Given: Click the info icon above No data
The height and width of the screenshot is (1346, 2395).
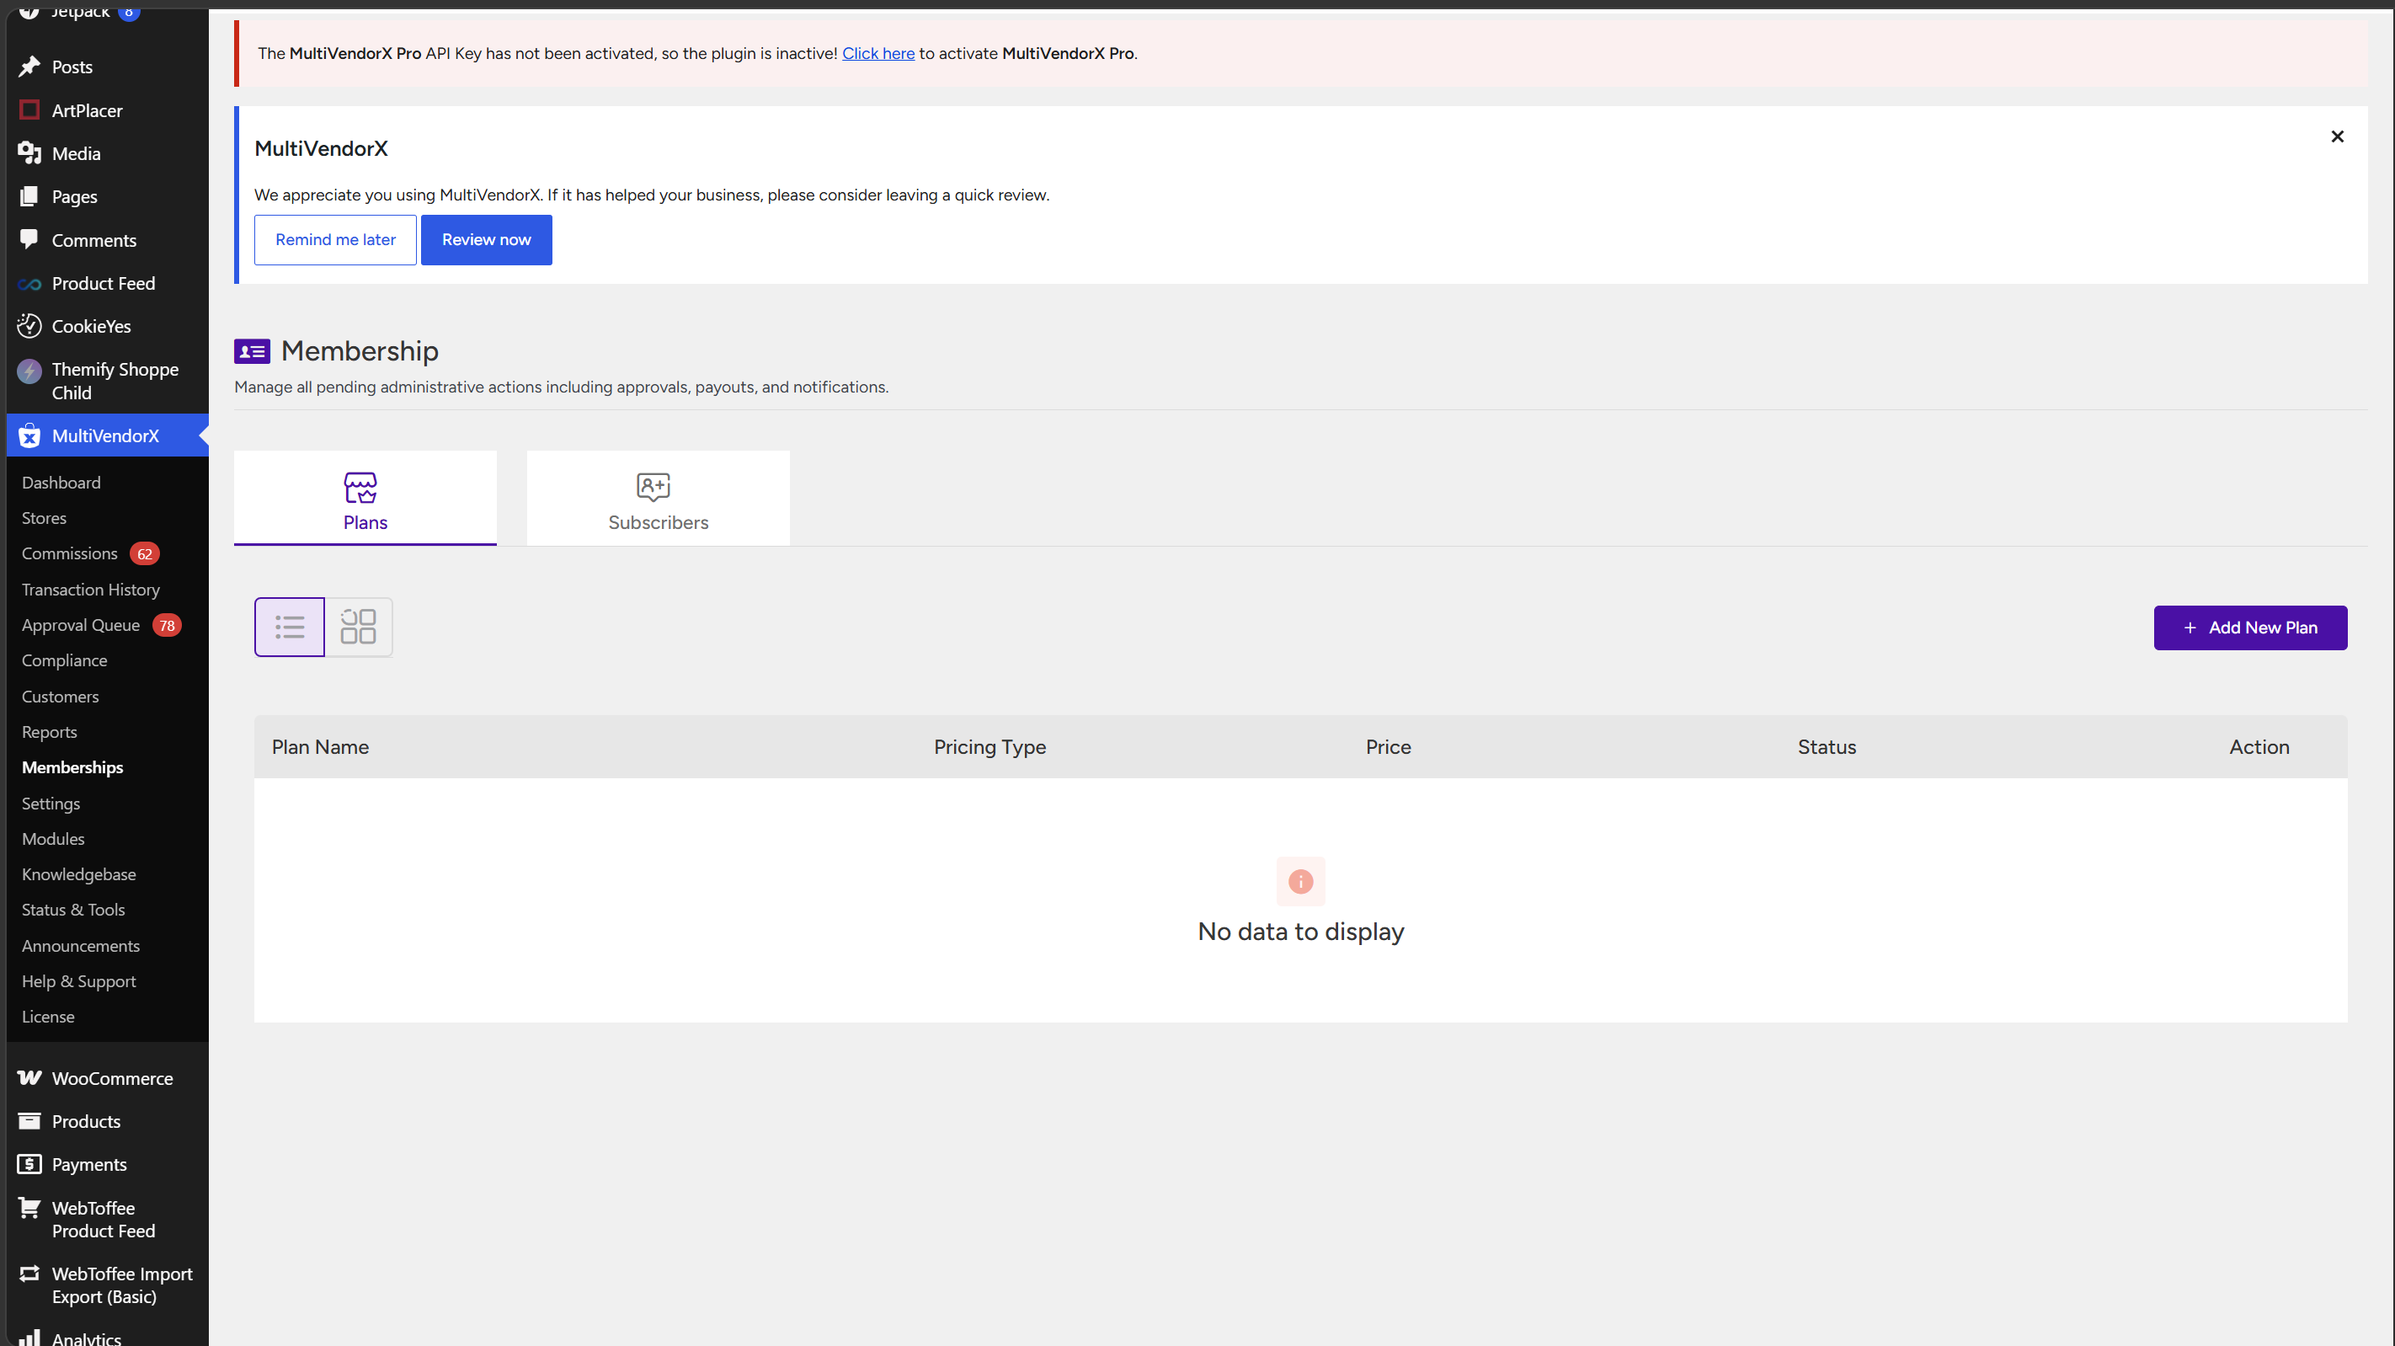Looking at the screenshot, I should (1301, 881).
